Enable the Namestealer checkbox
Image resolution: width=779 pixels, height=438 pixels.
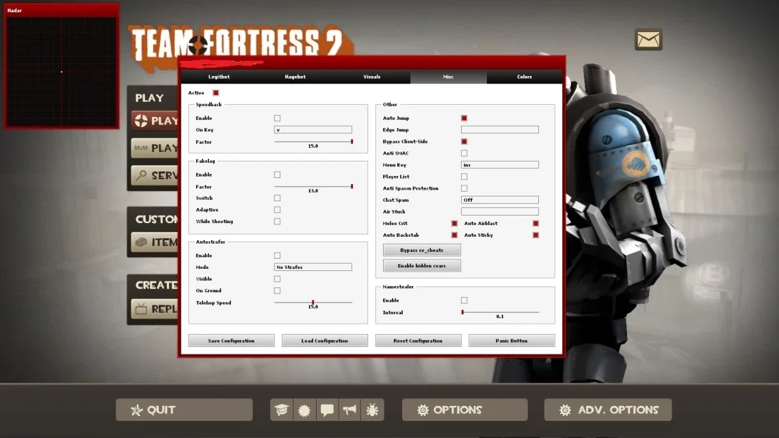464,300
